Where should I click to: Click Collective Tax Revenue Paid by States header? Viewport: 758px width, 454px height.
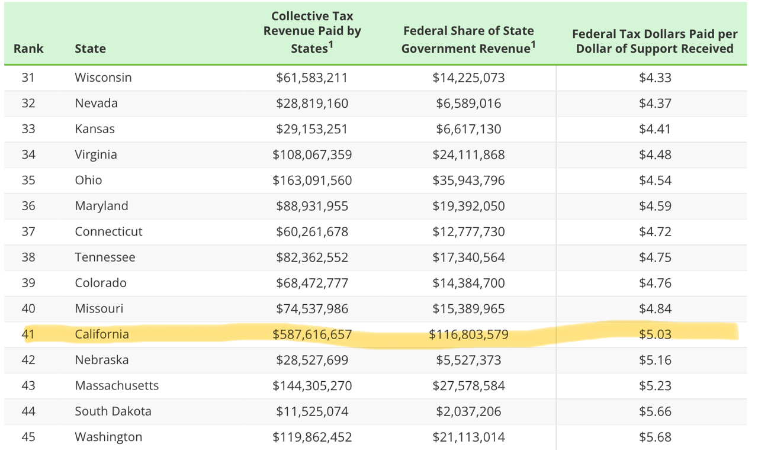point(312,32)
